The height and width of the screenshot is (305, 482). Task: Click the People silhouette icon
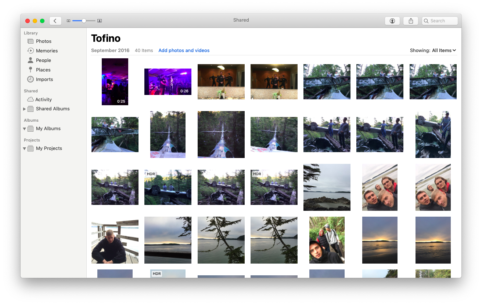pyautogui.click(x=30, y=60)
